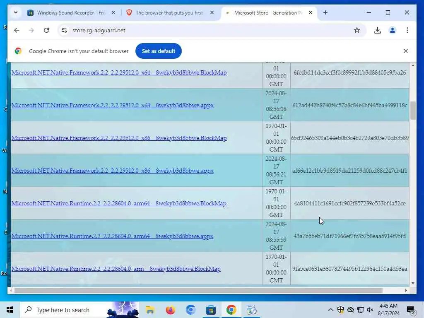Click the vertical scrollbar thumb

click(x=413, y=110)
